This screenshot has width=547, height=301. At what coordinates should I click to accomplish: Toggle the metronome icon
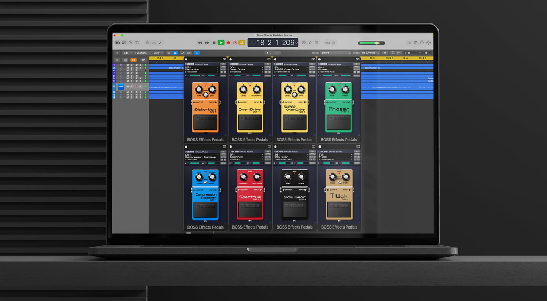click(334, 43)
